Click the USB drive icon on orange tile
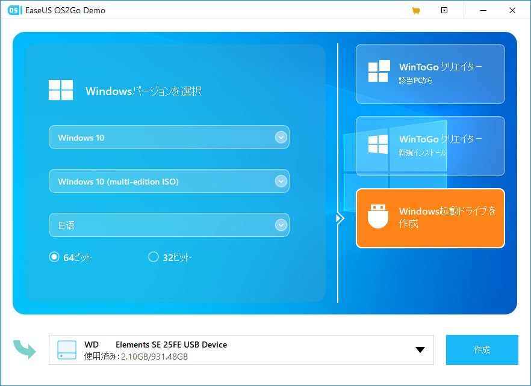531x386 pixels. click(377, 218)
